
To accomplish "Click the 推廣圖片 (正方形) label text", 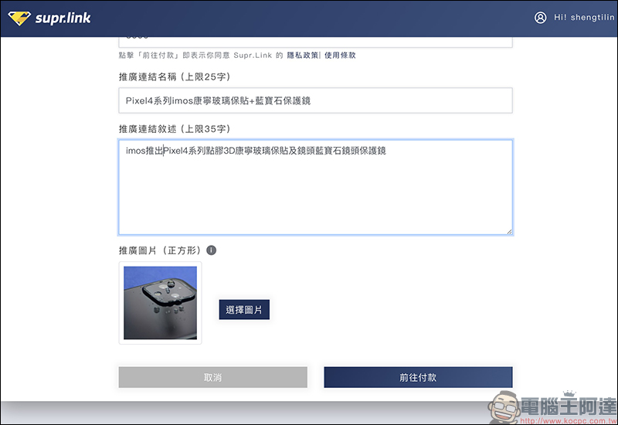I will pos(159,250).
